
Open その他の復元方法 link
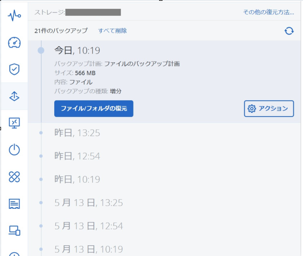pyautogui.click(x=268, y=12)
